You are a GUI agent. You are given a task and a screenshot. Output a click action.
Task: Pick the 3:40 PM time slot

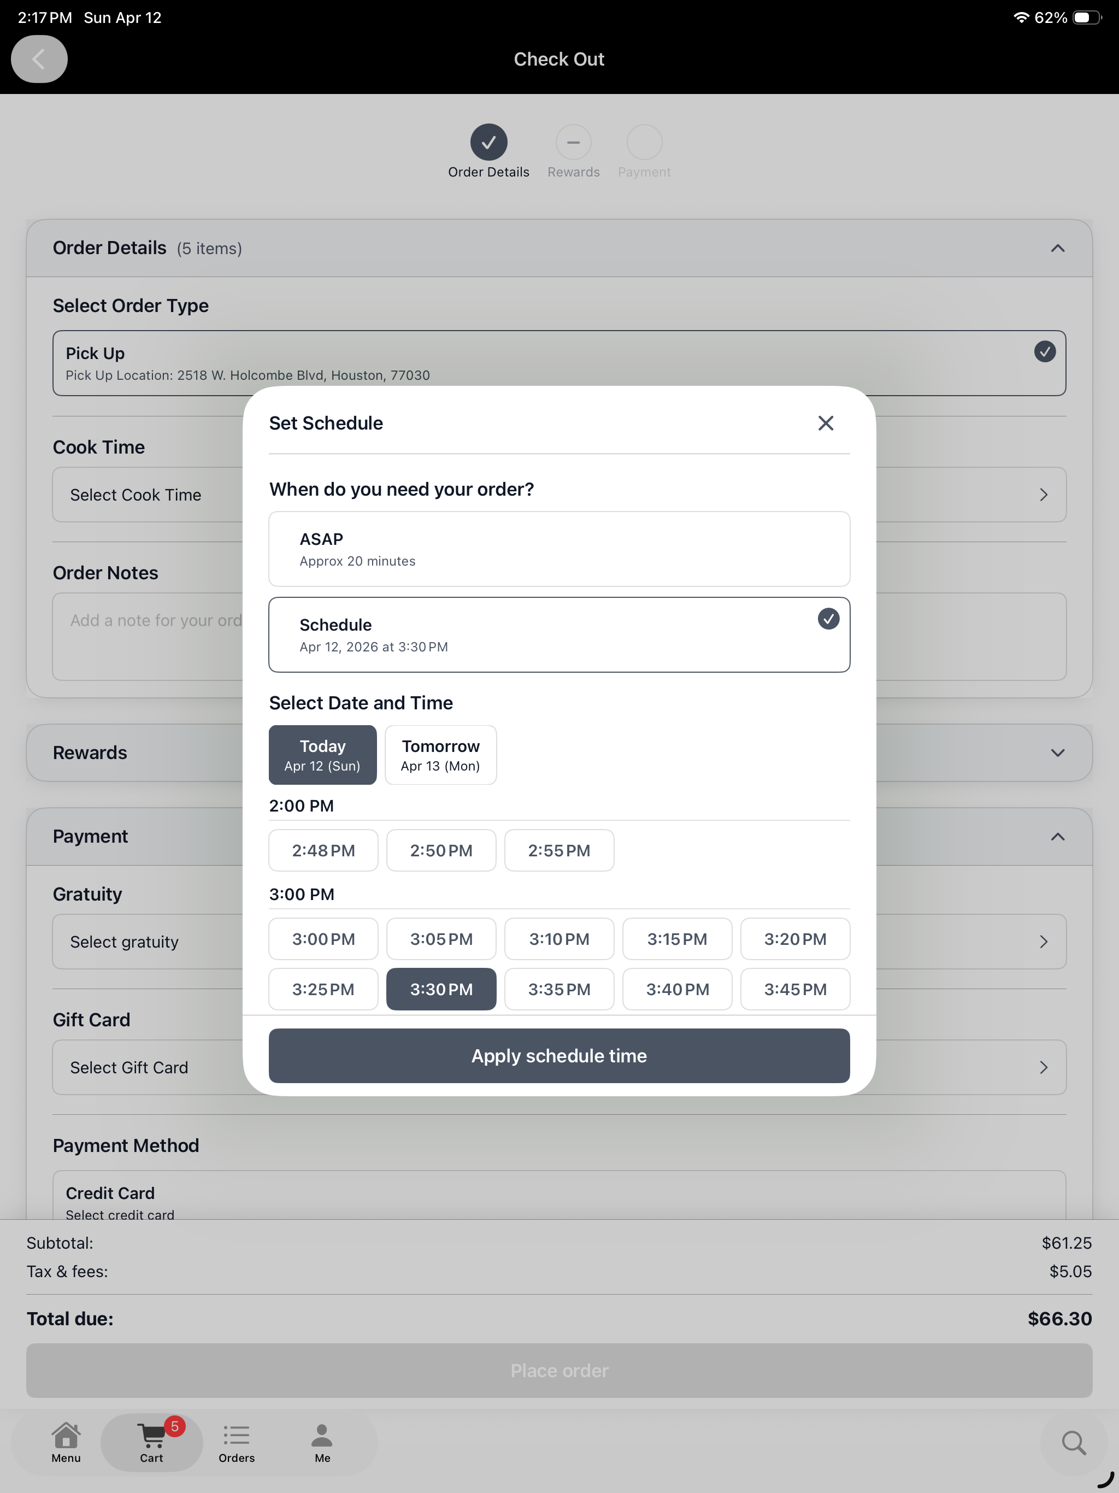coord(678,990)
